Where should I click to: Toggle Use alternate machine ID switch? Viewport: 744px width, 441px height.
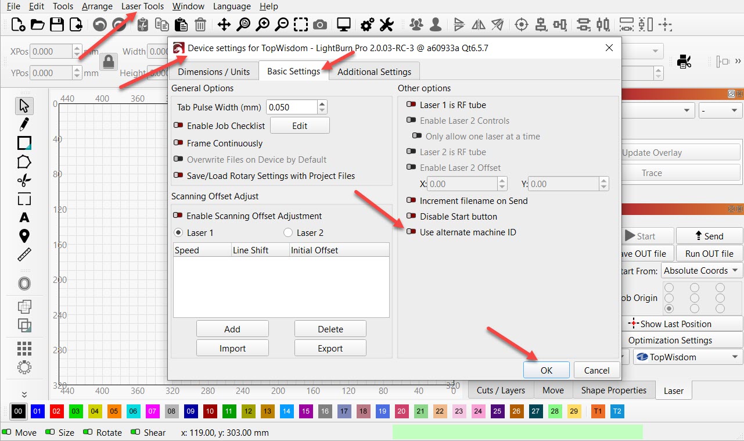pyautogui.click(x=411, y=232)
